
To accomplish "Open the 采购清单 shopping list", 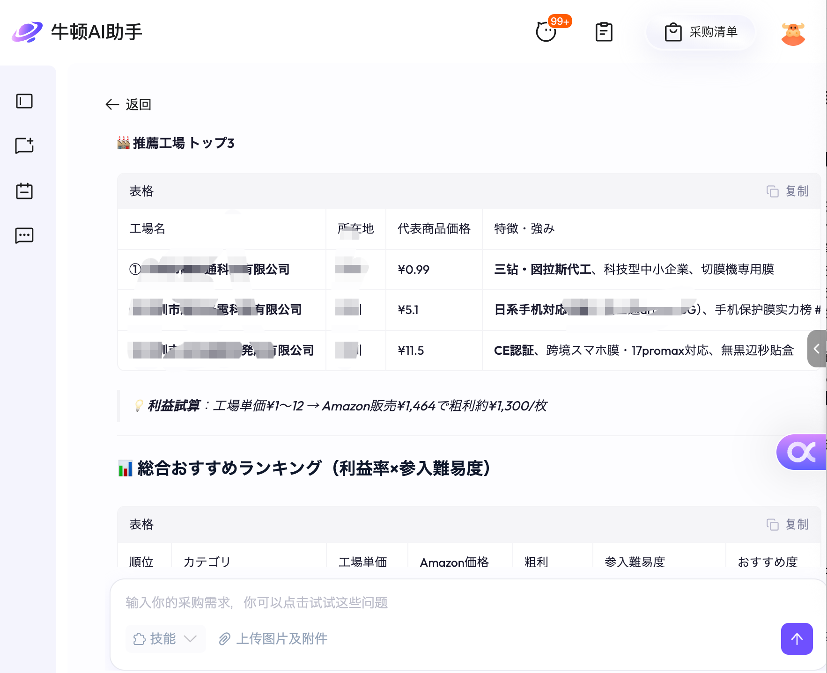I will 701,32.
